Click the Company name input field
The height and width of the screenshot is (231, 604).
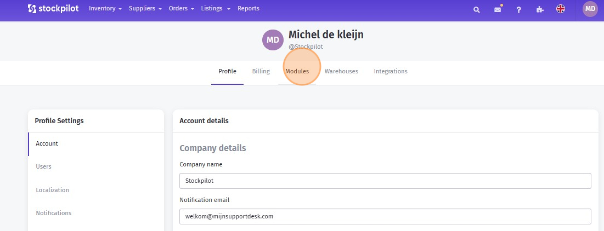385,181
